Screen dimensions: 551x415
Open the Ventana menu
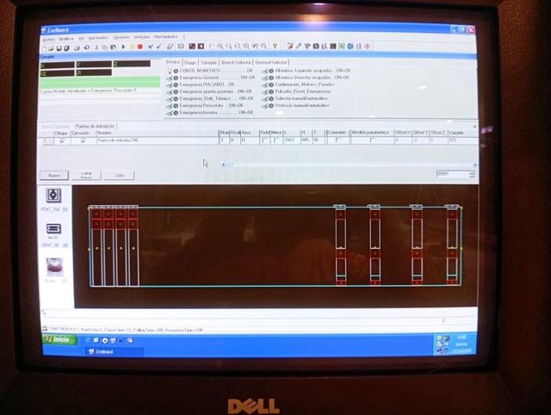click(x=141, y=37)
